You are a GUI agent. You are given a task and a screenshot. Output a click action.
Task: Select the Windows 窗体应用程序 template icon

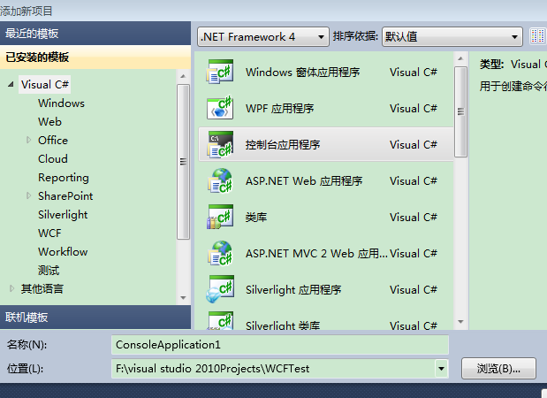[220, 72]
